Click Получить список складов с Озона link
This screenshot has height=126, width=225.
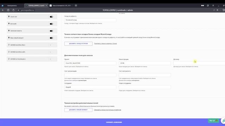105,43
